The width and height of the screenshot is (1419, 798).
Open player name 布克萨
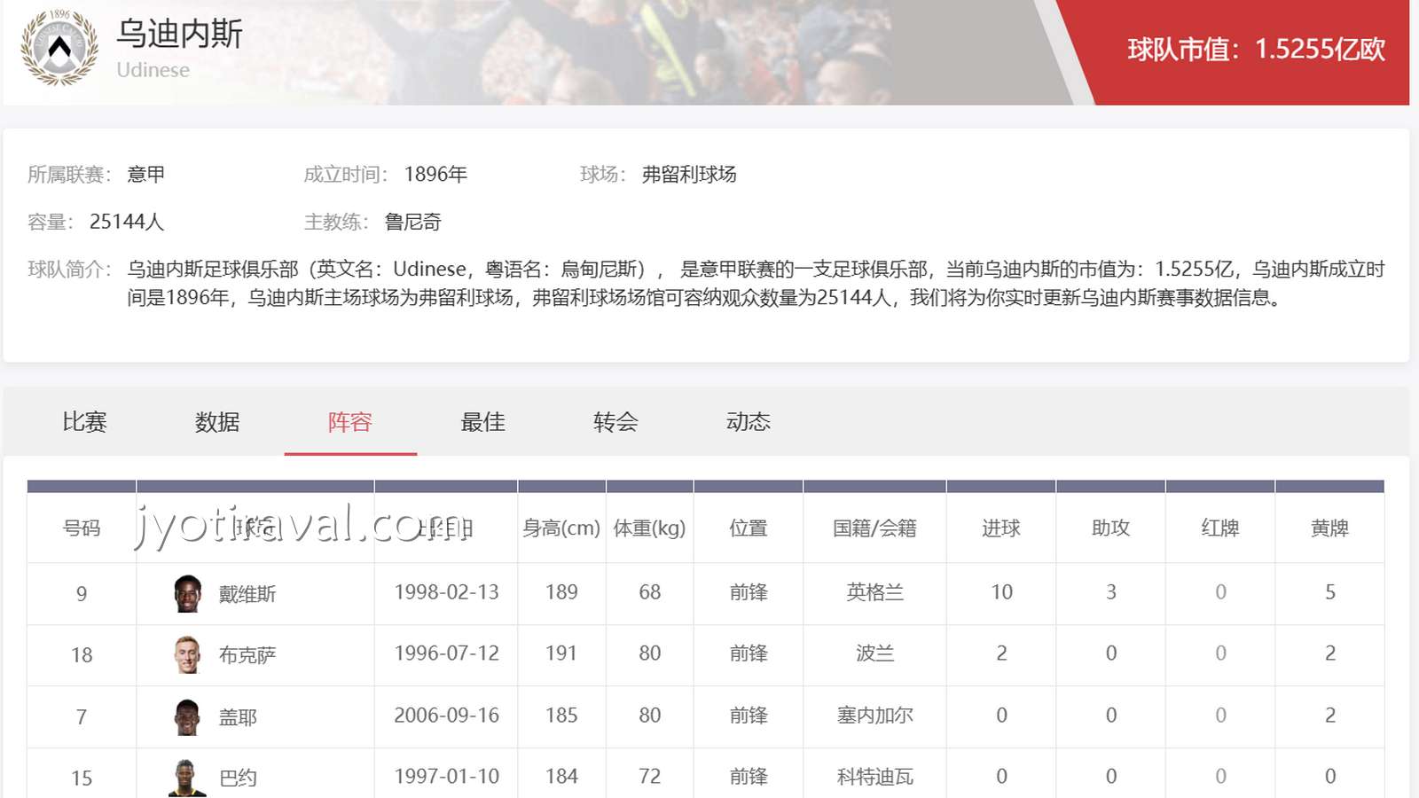247,655
